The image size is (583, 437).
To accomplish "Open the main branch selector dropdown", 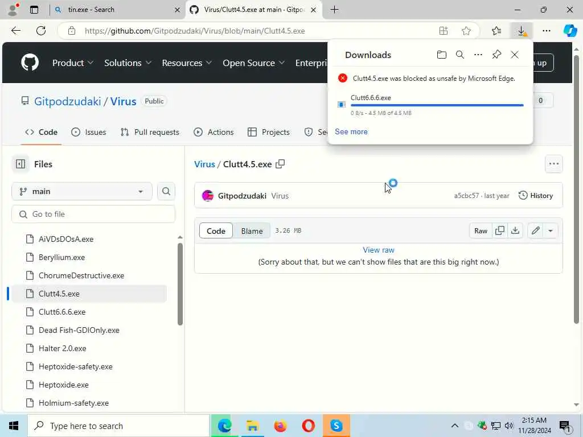I will pyautogui.click(x=82, y=191).
